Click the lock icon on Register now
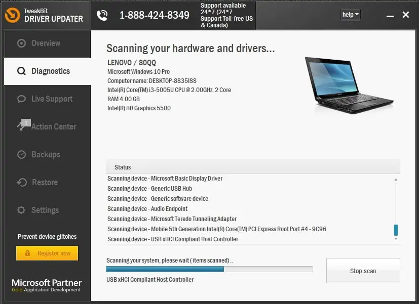This screenshot has width=419, height=304. [x=27, y=253]
